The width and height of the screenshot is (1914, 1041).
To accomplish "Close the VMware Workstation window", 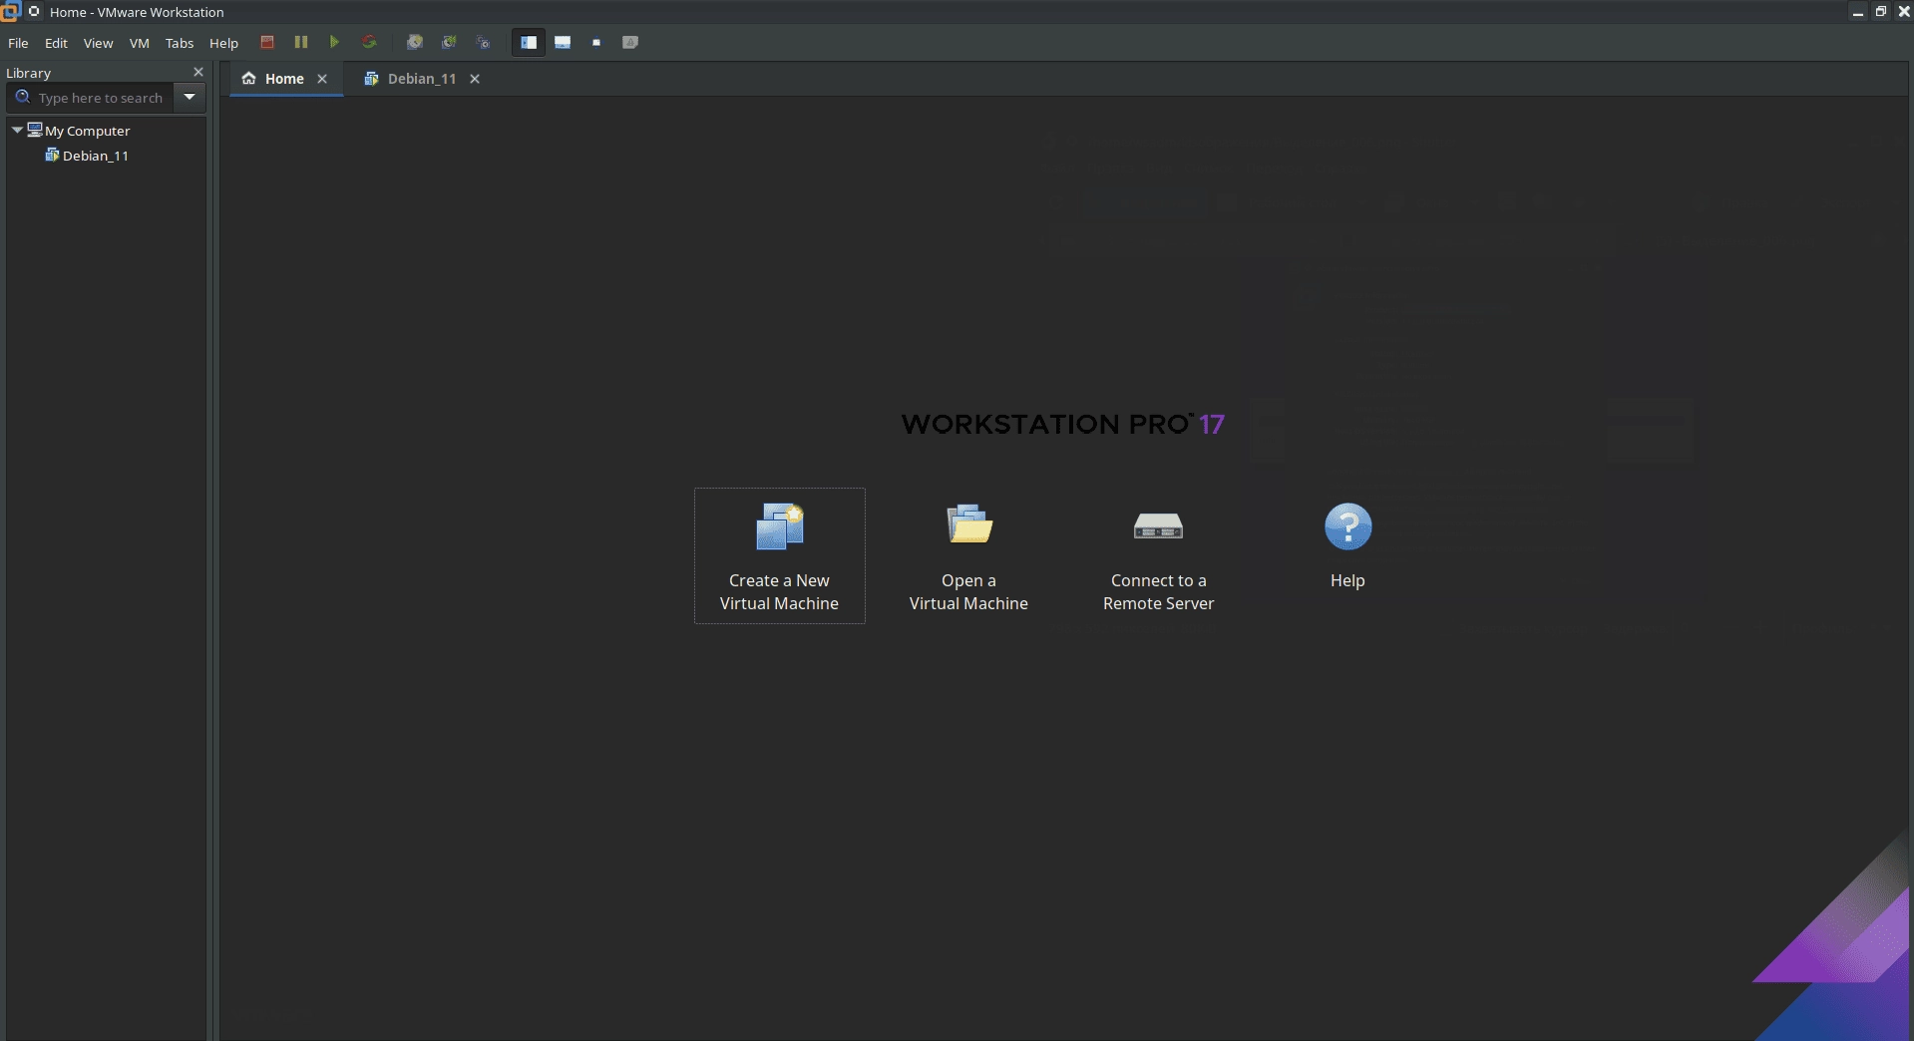I will tap(1903, 12).
